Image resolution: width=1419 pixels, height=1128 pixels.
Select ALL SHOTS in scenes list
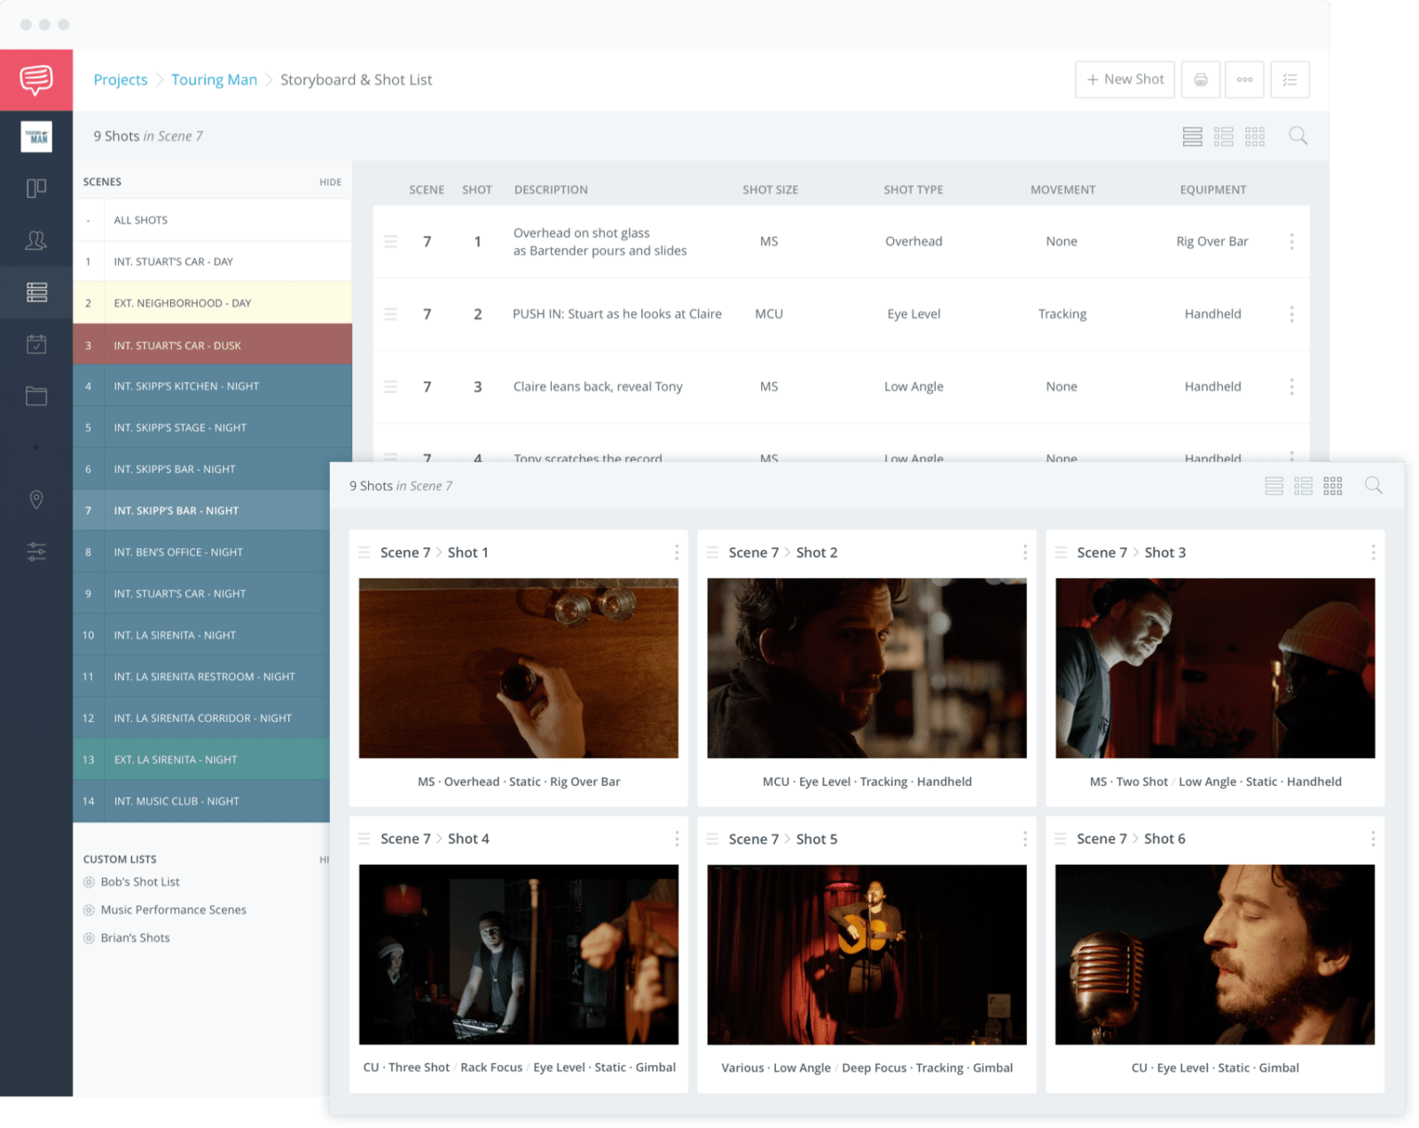213,220
